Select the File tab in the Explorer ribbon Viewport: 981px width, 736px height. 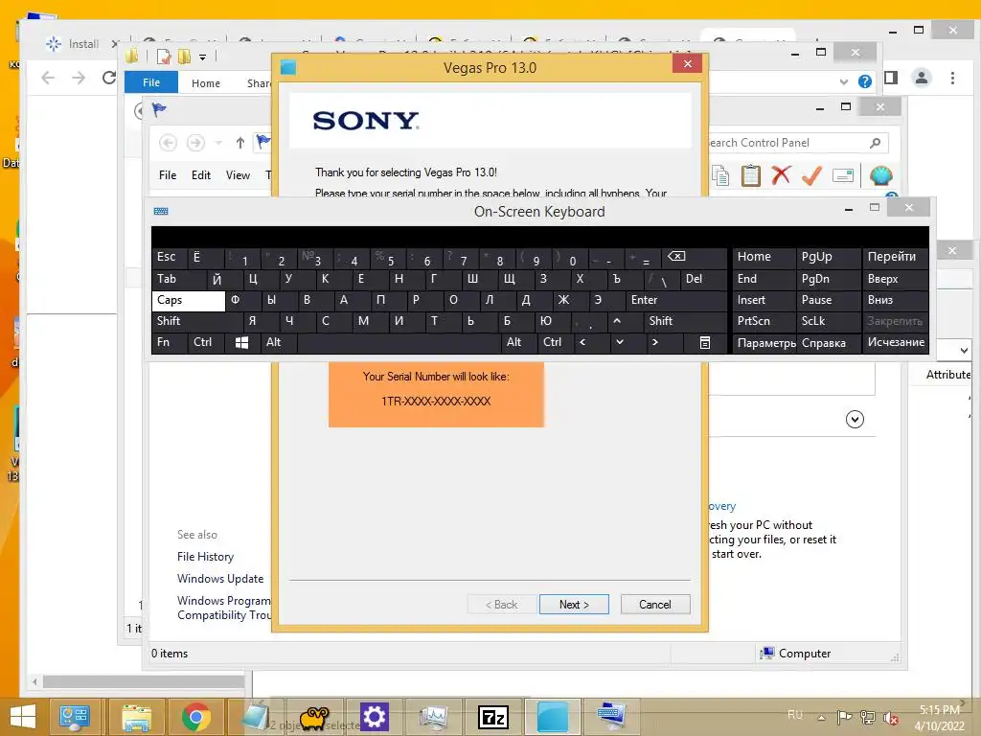150,82
